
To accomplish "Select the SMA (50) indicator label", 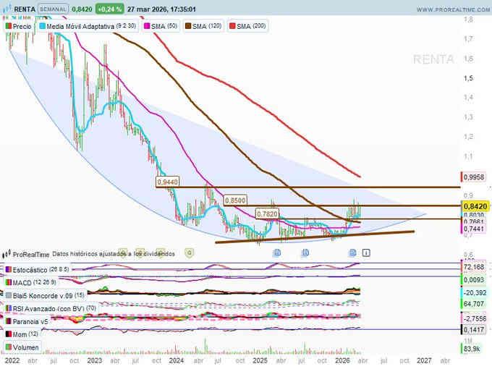I will click(x=164, y=25).
